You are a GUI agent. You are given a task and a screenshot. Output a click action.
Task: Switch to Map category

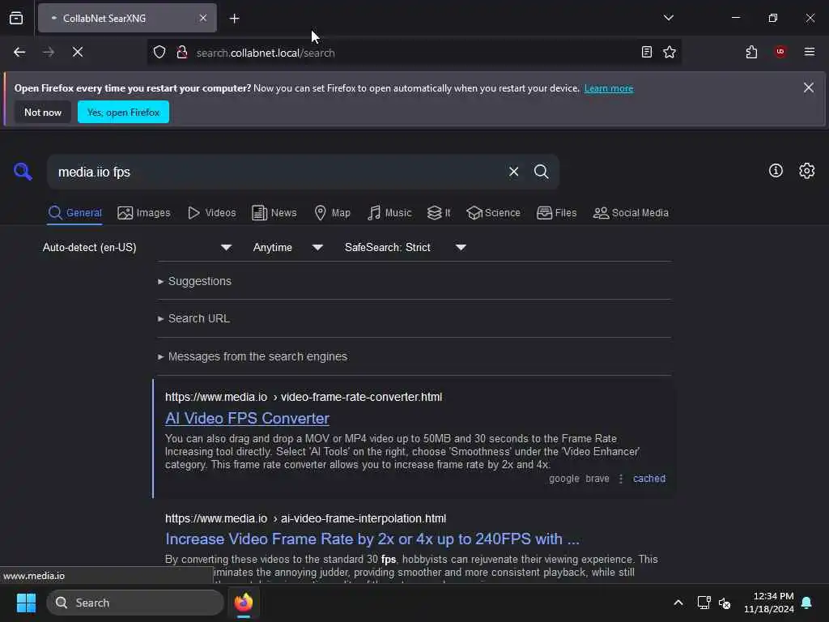(x=332, y=213)
